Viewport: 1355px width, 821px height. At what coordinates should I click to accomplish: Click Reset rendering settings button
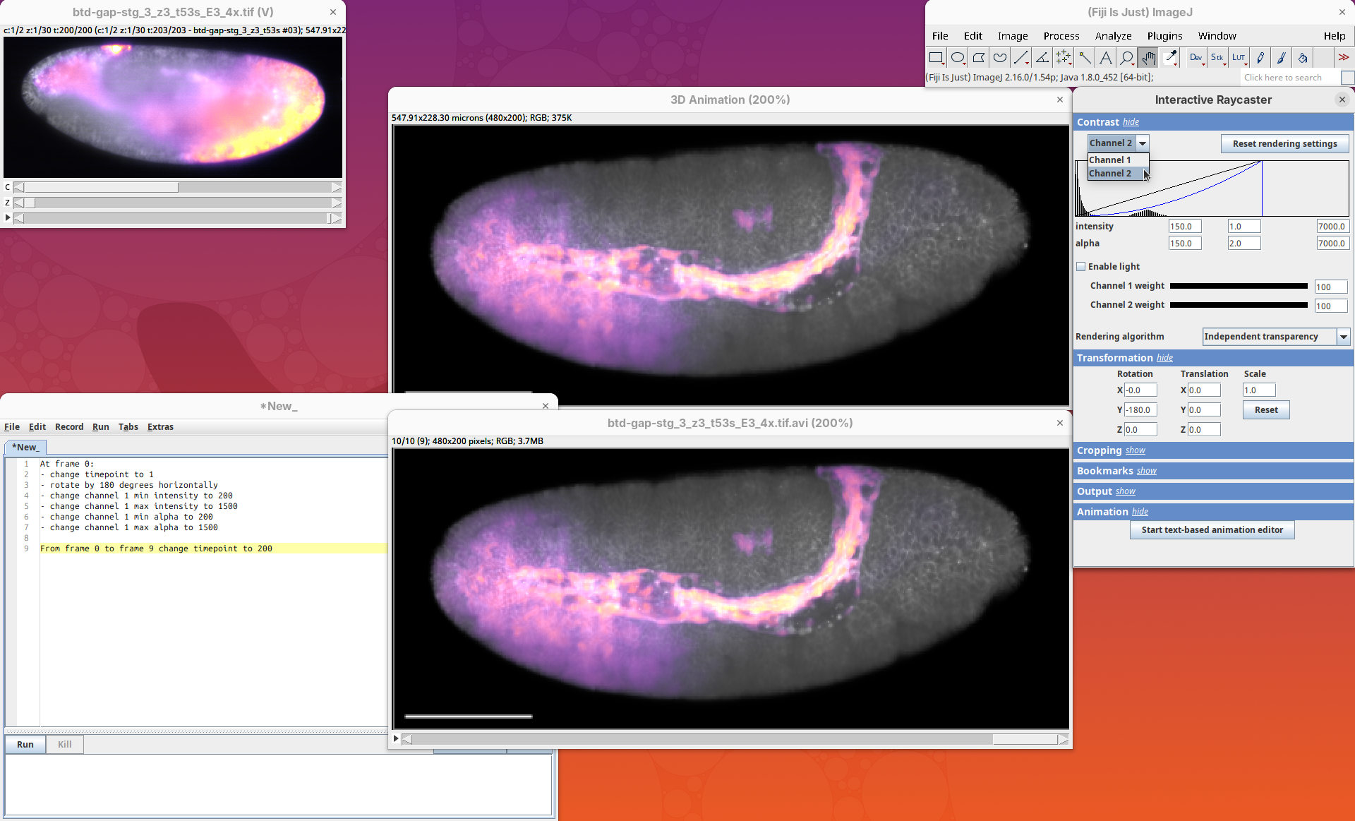[x=1284, y=143]
